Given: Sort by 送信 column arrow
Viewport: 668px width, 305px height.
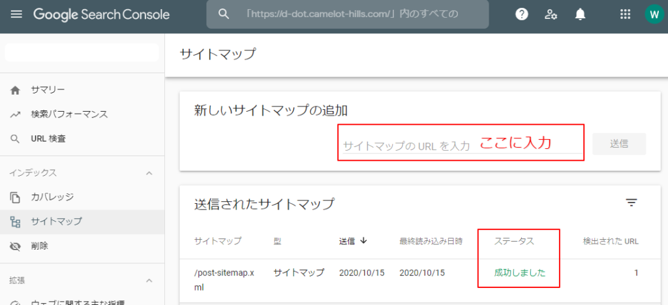Looking at the screenshot, I should (363, 240).
